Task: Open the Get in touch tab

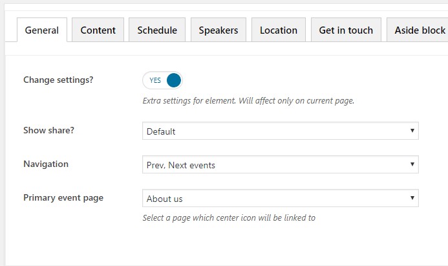Action: tap(346, 30)
